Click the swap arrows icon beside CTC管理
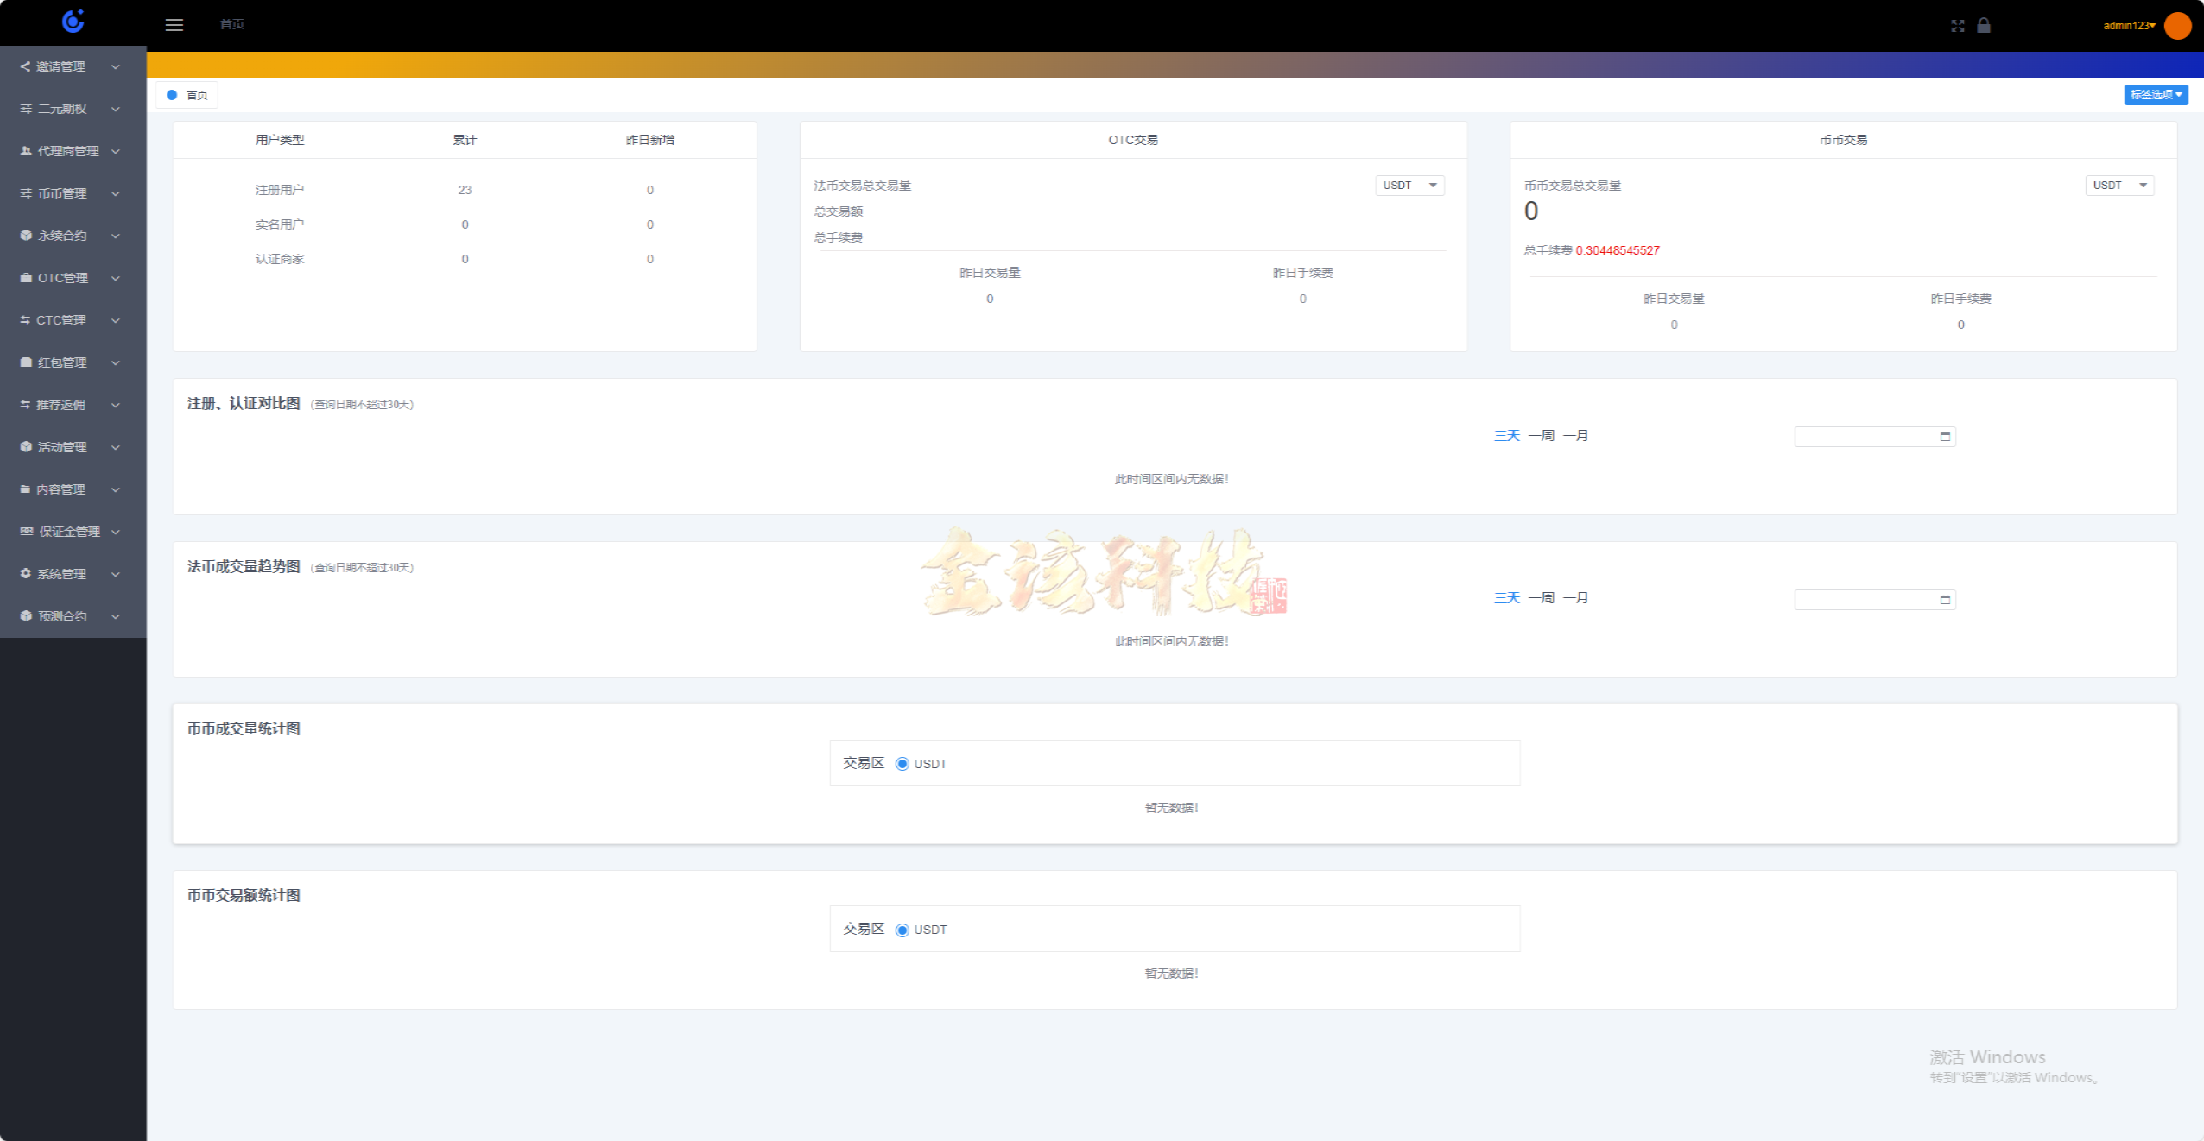Viewport: 2204px width, 1141px height. coord(25,320)
